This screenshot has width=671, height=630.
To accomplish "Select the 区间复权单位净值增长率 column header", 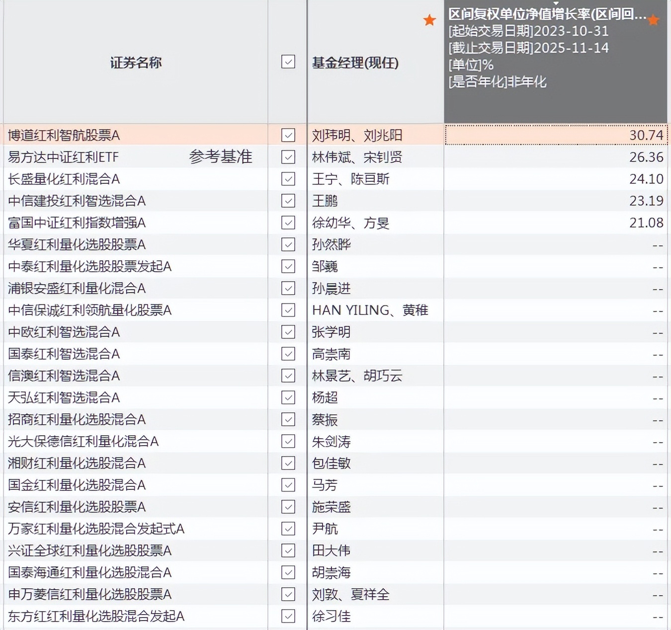I will (x=556, y=62).
